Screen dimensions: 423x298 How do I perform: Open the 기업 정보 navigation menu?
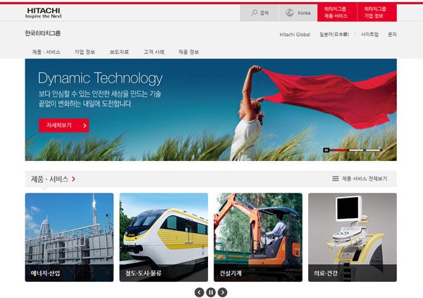coord(85,52)
